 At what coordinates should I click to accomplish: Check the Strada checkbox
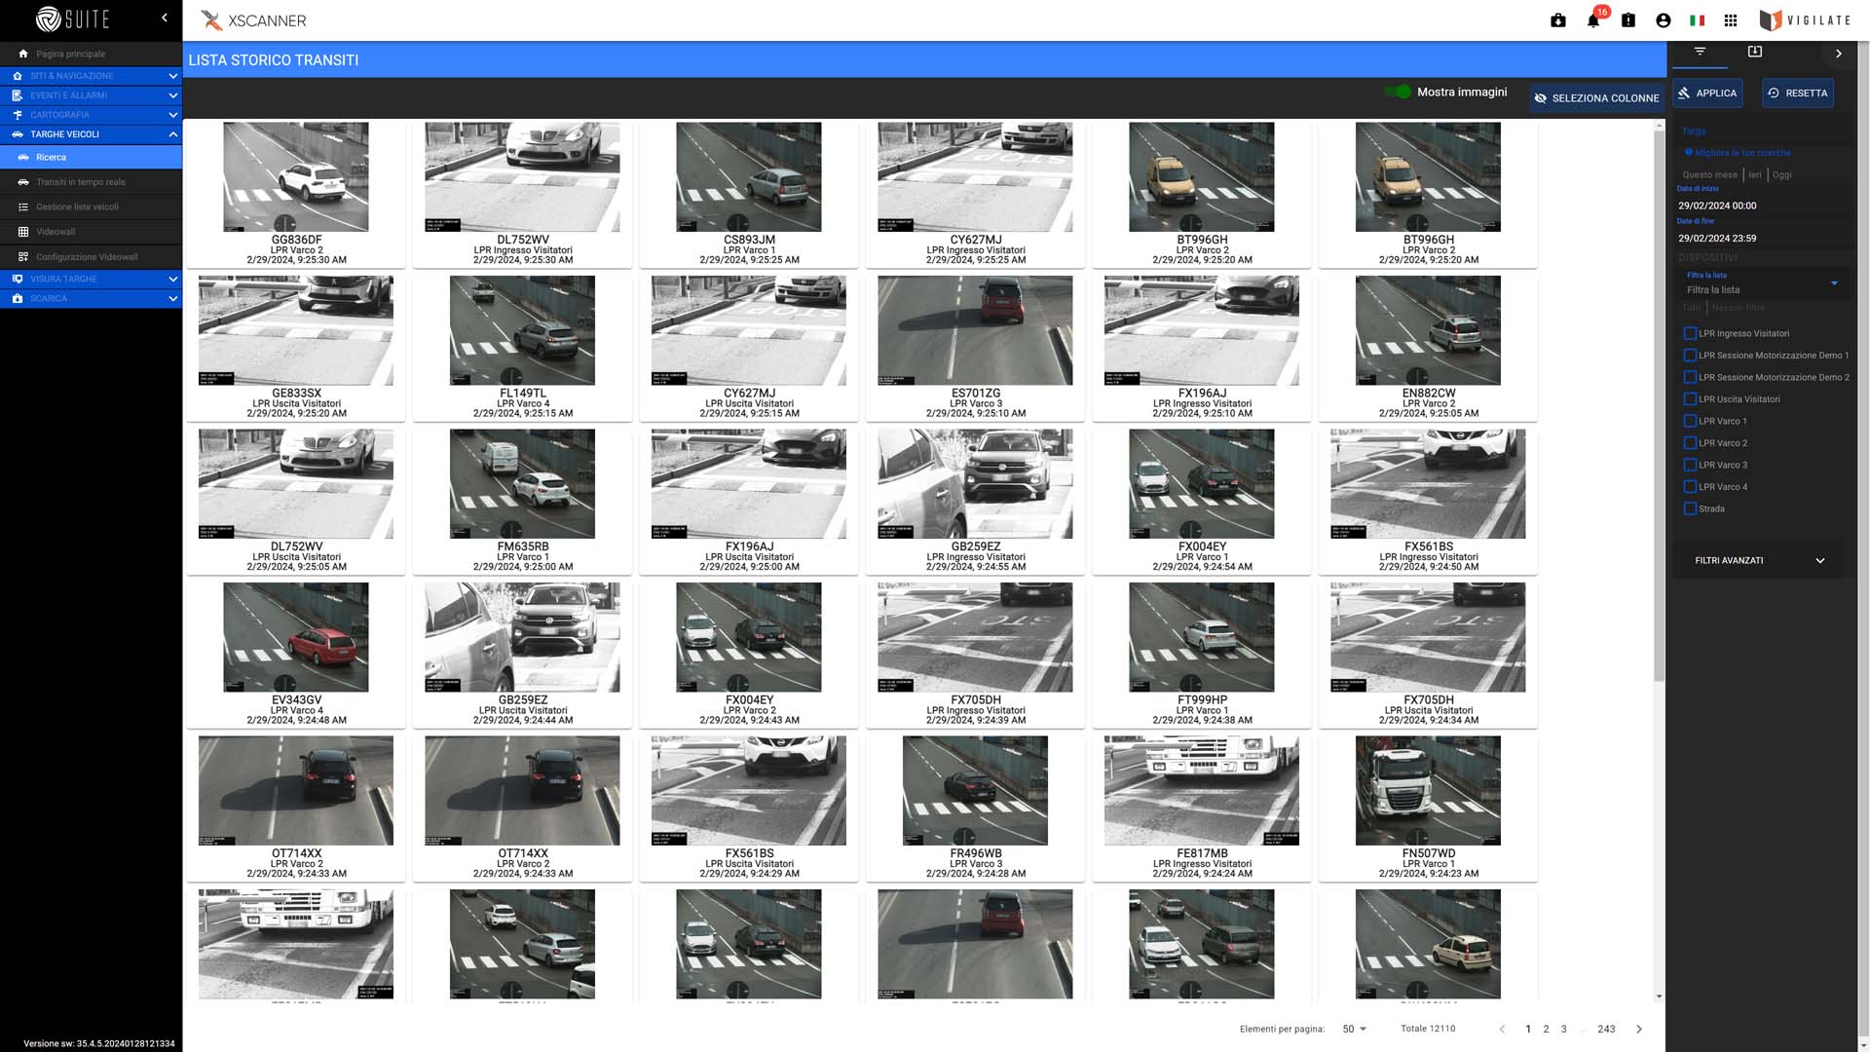coord(1690,508)
